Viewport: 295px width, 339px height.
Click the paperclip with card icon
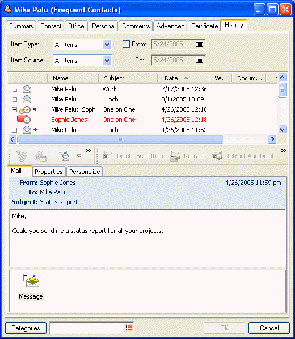click(40, 156)
